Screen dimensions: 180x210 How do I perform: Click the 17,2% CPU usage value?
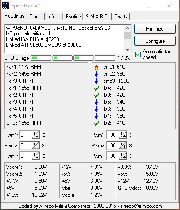pos(124,58)
